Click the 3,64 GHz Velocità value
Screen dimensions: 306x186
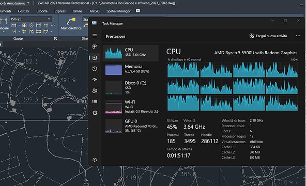point(194,127)
